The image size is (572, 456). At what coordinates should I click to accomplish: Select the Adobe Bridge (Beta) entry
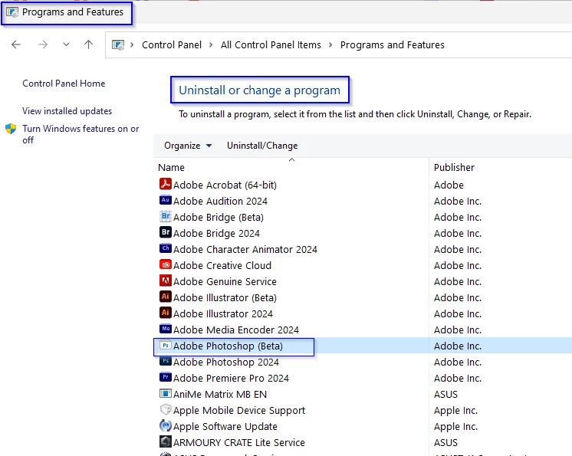pos(219,217)
